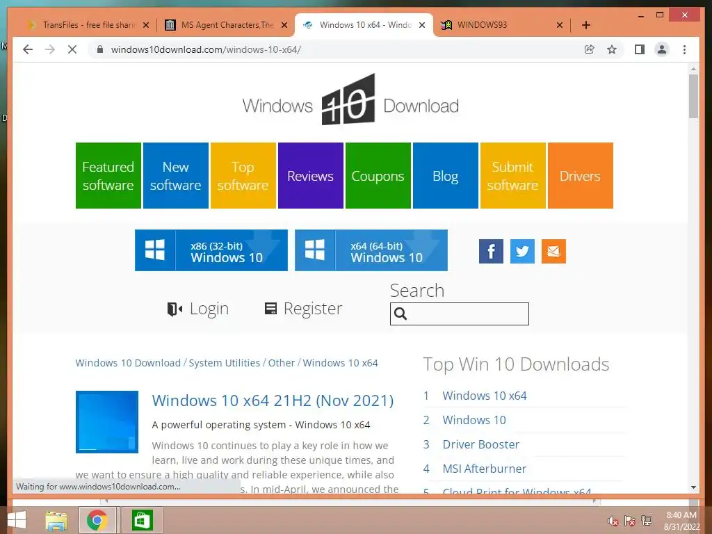Open Windows 10 x64 21H2 title link
The height and width of the screenshot is (534, 712).
click(x=273, y=400)
